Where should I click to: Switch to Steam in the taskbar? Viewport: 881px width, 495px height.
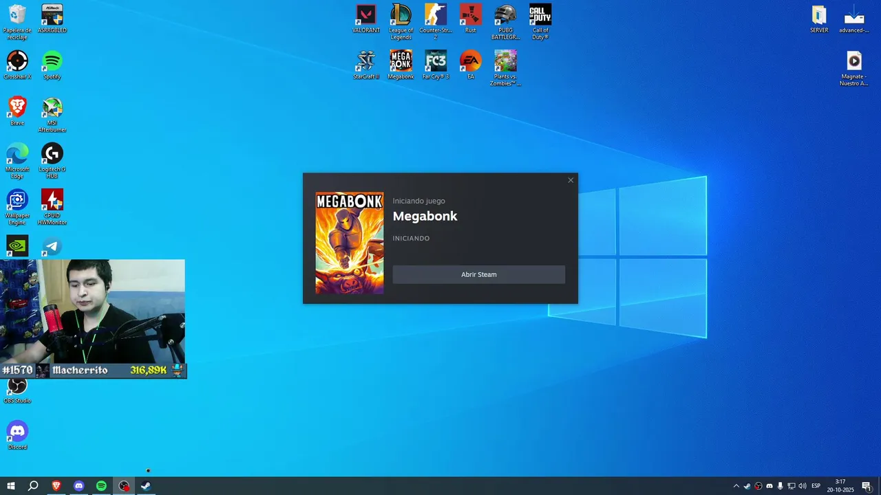click(x=146, y=486)
